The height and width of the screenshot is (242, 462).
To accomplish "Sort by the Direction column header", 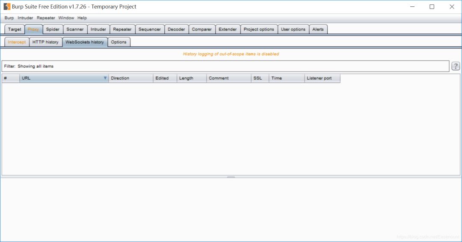I will (x=131, y=78).
